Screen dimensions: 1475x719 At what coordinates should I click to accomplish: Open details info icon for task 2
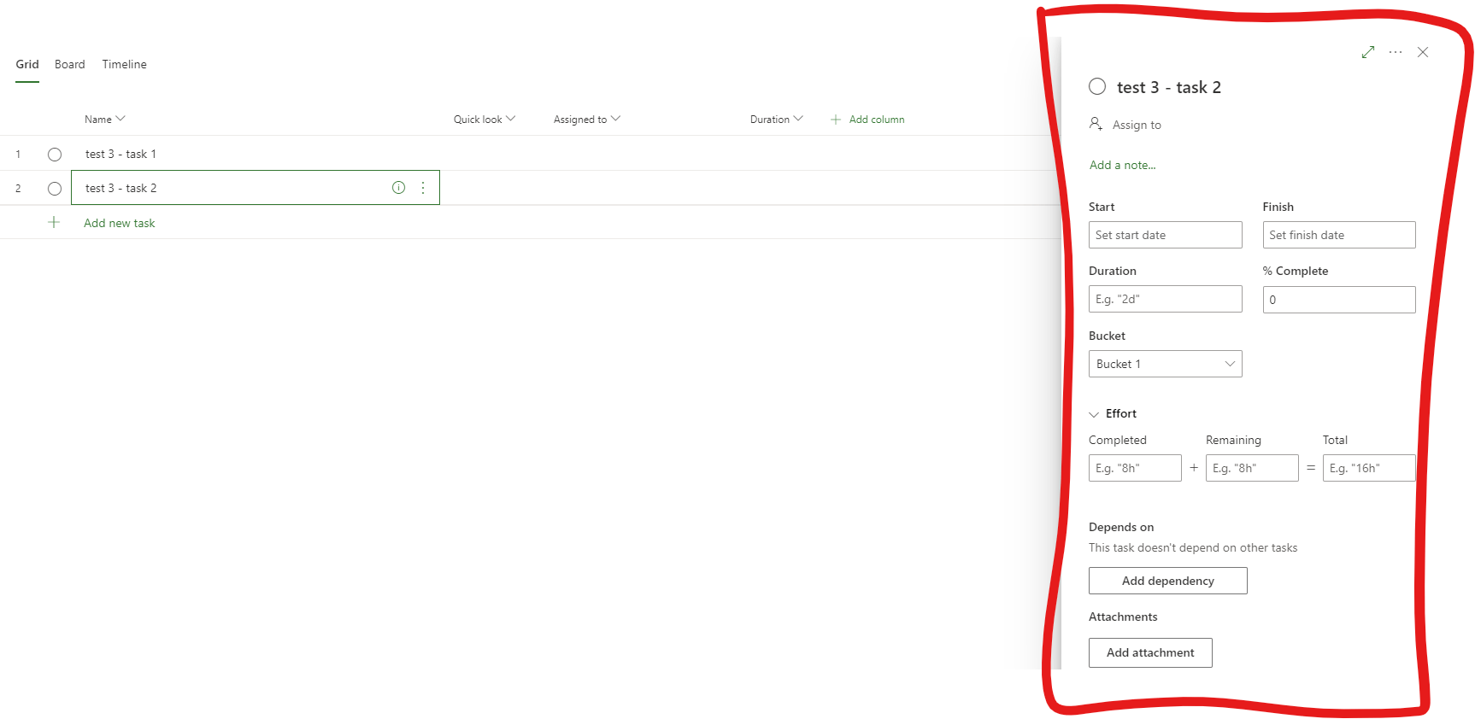[398, 188]
